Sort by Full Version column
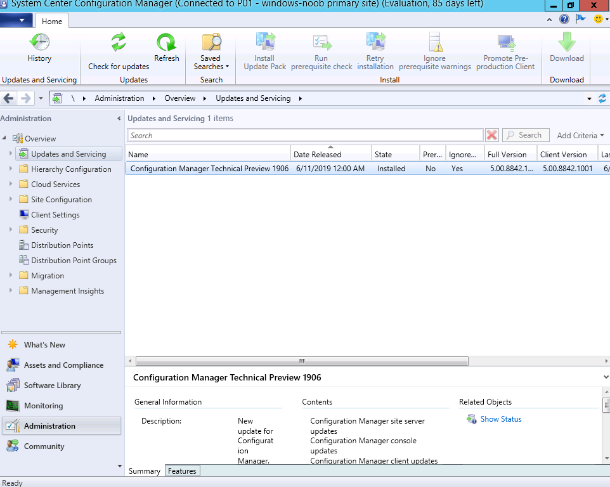Screen dimensions: 610x487 click(x=510, y=155)
